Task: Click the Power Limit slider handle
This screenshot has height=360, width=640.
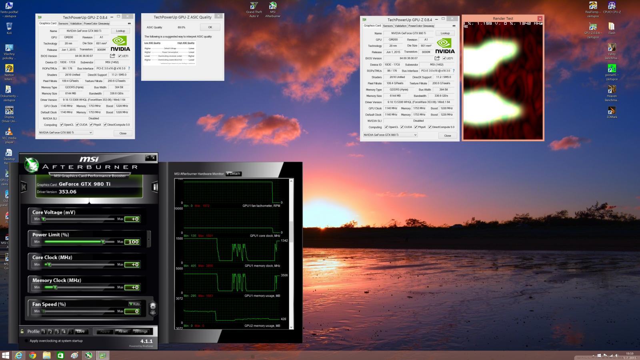Action: [103, 242]
